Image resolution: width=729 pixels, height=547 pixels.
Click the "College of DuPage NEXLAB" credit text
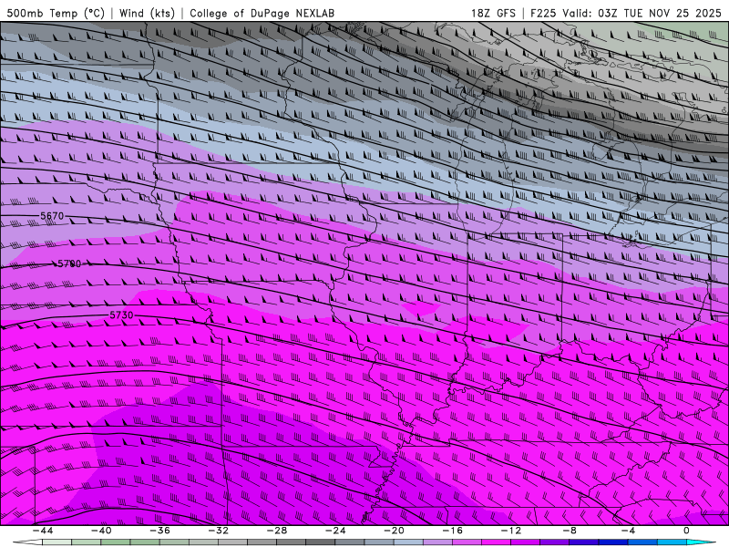[262, 13]
